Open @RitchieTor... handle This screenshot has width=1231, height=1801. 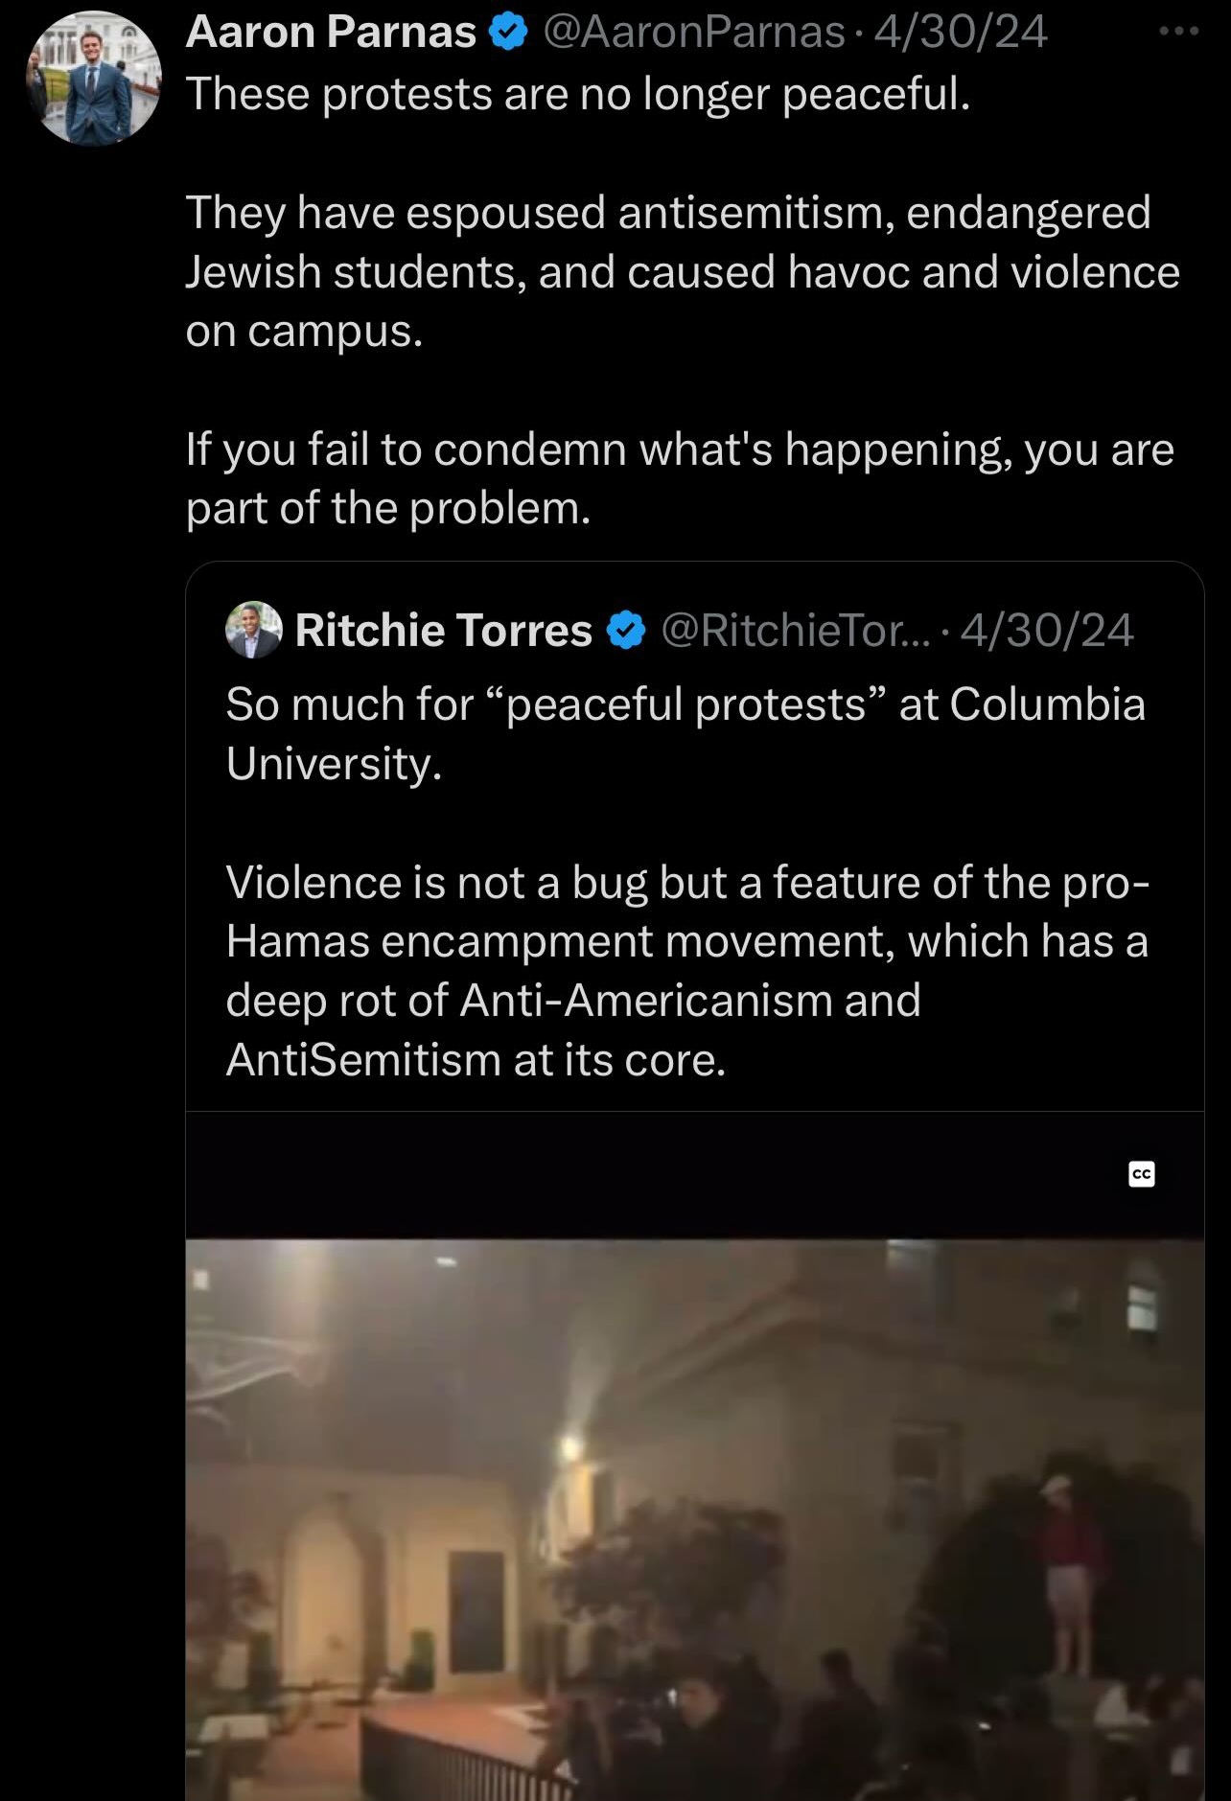(x=796, y=631)
